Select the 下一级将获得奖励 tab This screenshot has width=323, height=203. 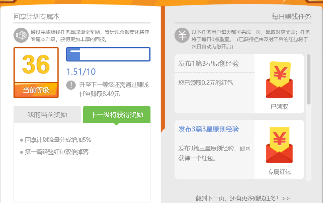pyautogui.click(x=117, y=115)
